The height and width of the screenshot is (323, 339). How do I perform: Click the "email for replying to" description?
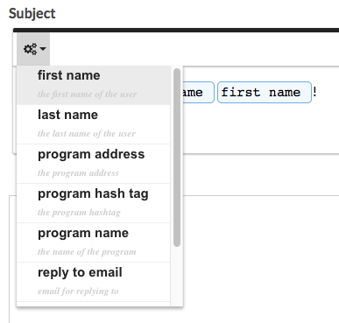[x=78, y=291]
